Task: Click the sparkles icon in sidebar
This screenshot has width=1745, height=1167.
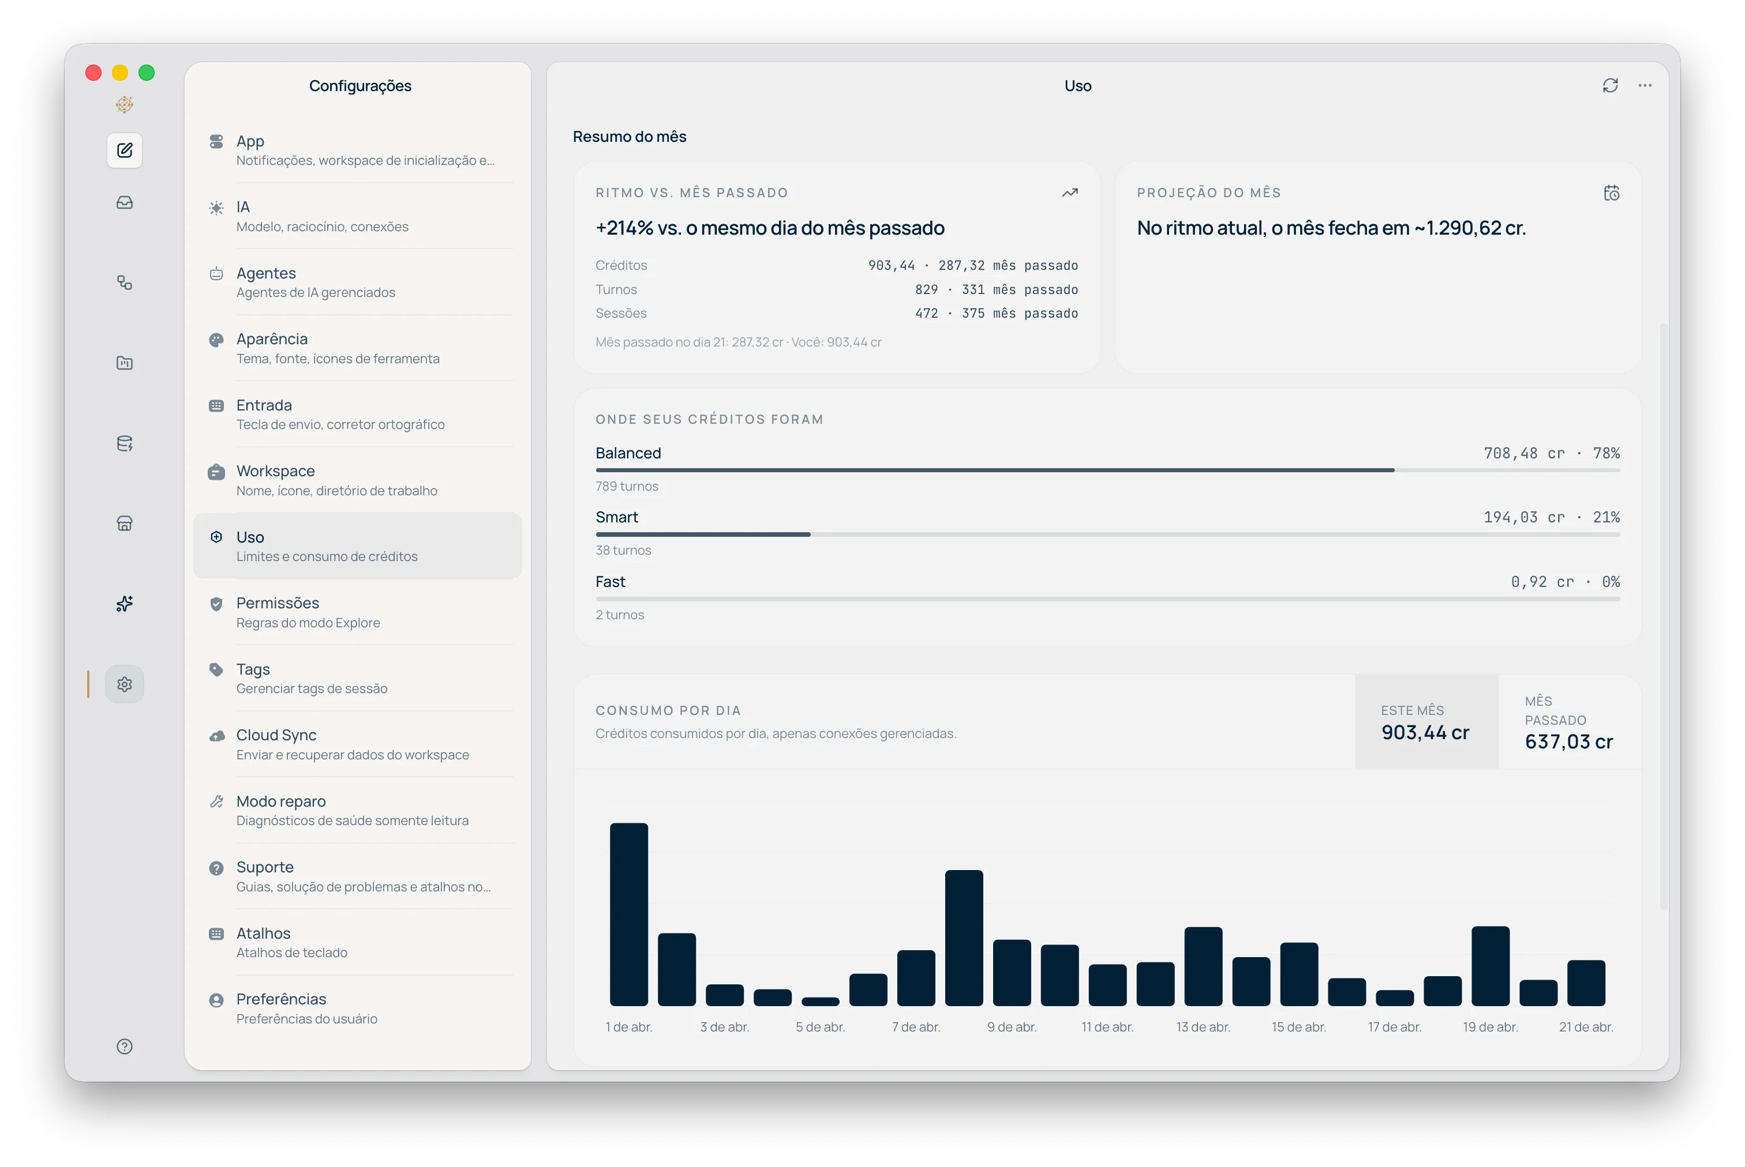Action: (x=125, y=604)
